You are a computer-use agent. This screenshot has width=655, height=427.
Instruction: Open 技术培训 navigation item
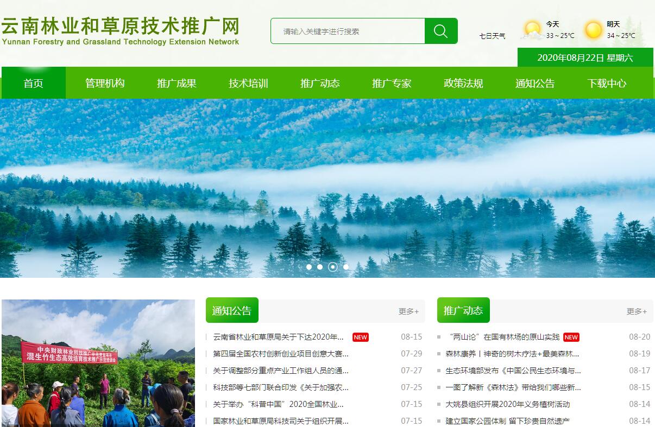[248, 83]
